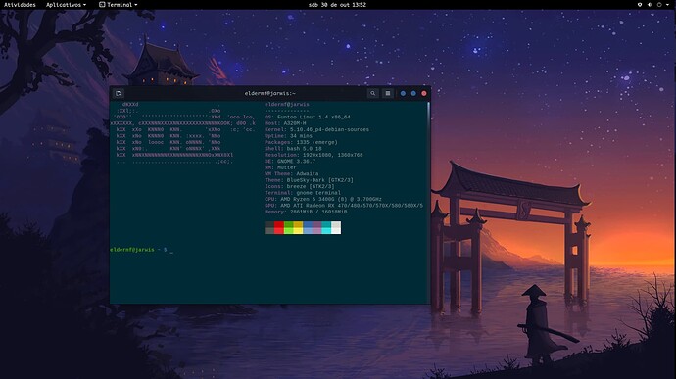Maximize the terminal window
The image size is (676, 379).
(x=413, y=93)
